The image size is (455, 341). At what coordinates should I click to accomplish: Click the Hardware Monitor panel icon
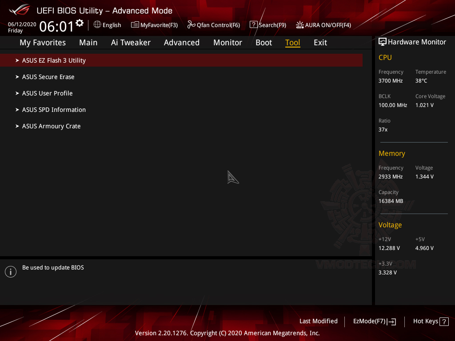click(x=383, y=41)
